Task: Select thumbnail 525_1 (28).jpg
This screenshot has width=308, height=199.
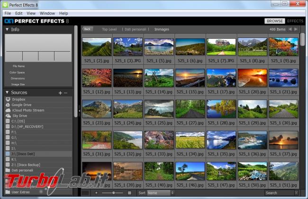Action: pyautogui.click(x=221, y=109)
